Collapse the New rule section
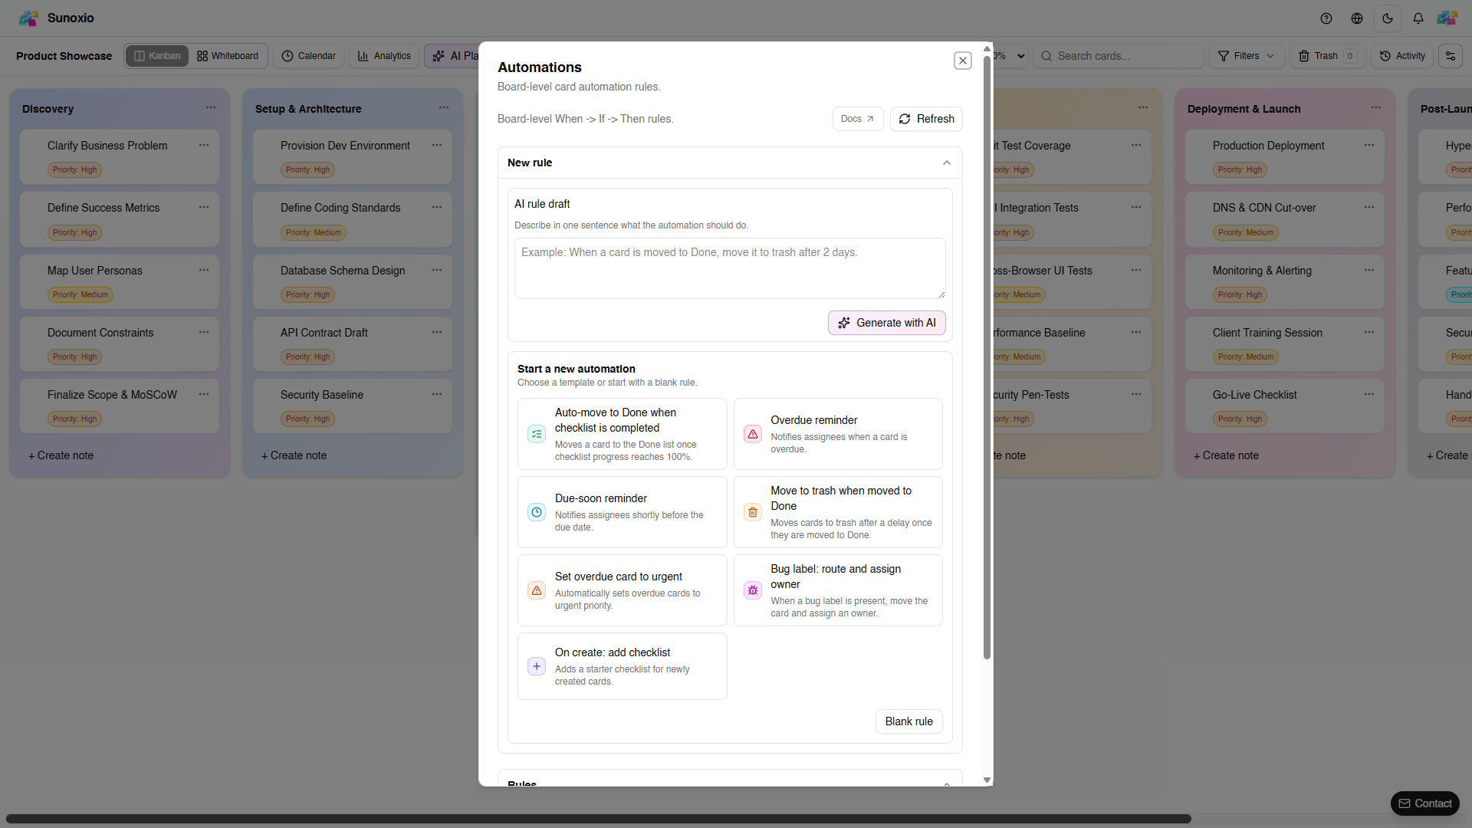Viewport: 1472px width, 828px height. click(946, 163)
